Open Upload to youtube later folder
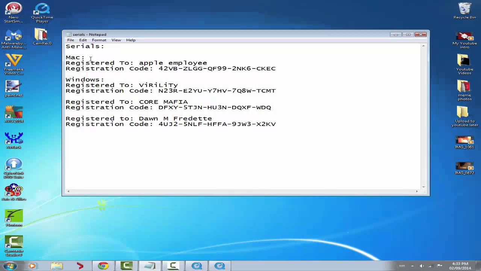 tap(464, 117)
